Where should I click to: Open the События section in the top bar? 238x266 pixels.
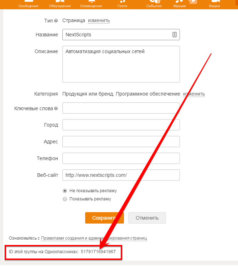click(154, 4)
